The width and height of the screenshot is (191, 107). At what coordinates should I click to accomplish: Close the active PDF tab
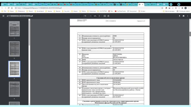(x=143, y=4)
